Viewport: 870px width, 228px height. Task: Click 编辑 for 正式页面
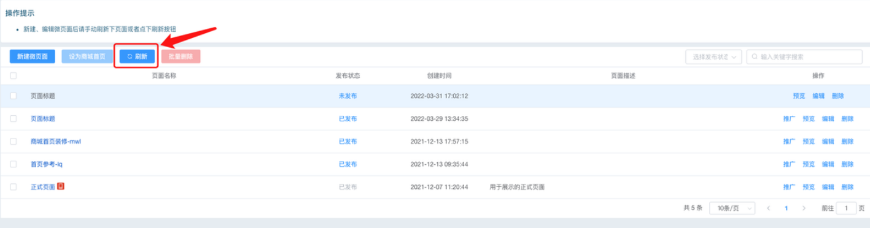pos(828,187)
